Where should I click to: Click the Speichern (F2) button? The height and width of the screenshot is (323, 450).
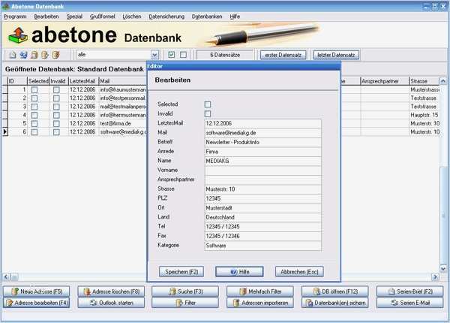point(181,272)
